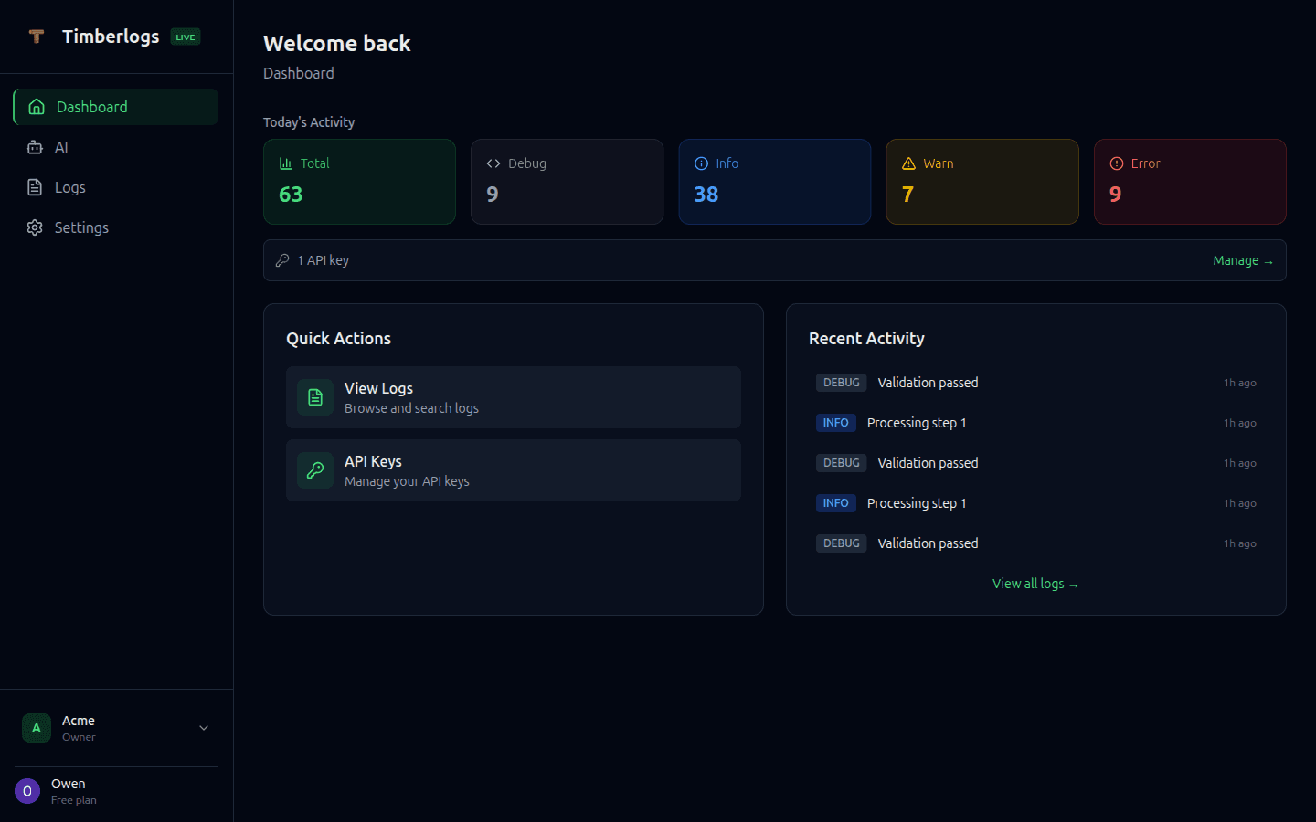Click the Owen profile avatar
This screenshot has height=822, width=1316.
point(27,790)
